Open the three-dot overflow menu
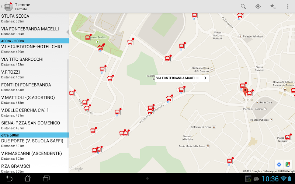Screen dimensions: 295x184 (x=288, y=6)
